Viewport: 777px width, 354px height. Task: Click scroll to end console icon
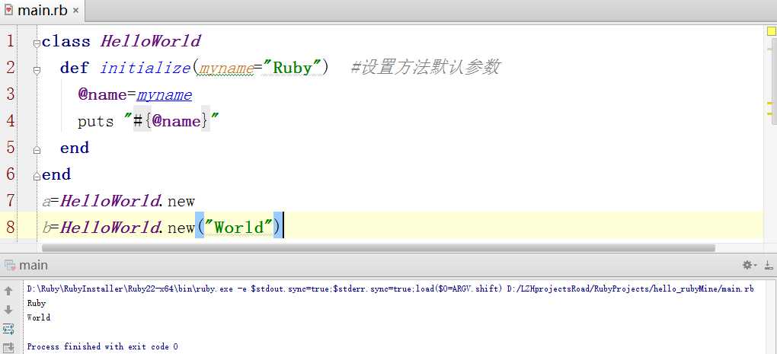[x=8, y=348]
